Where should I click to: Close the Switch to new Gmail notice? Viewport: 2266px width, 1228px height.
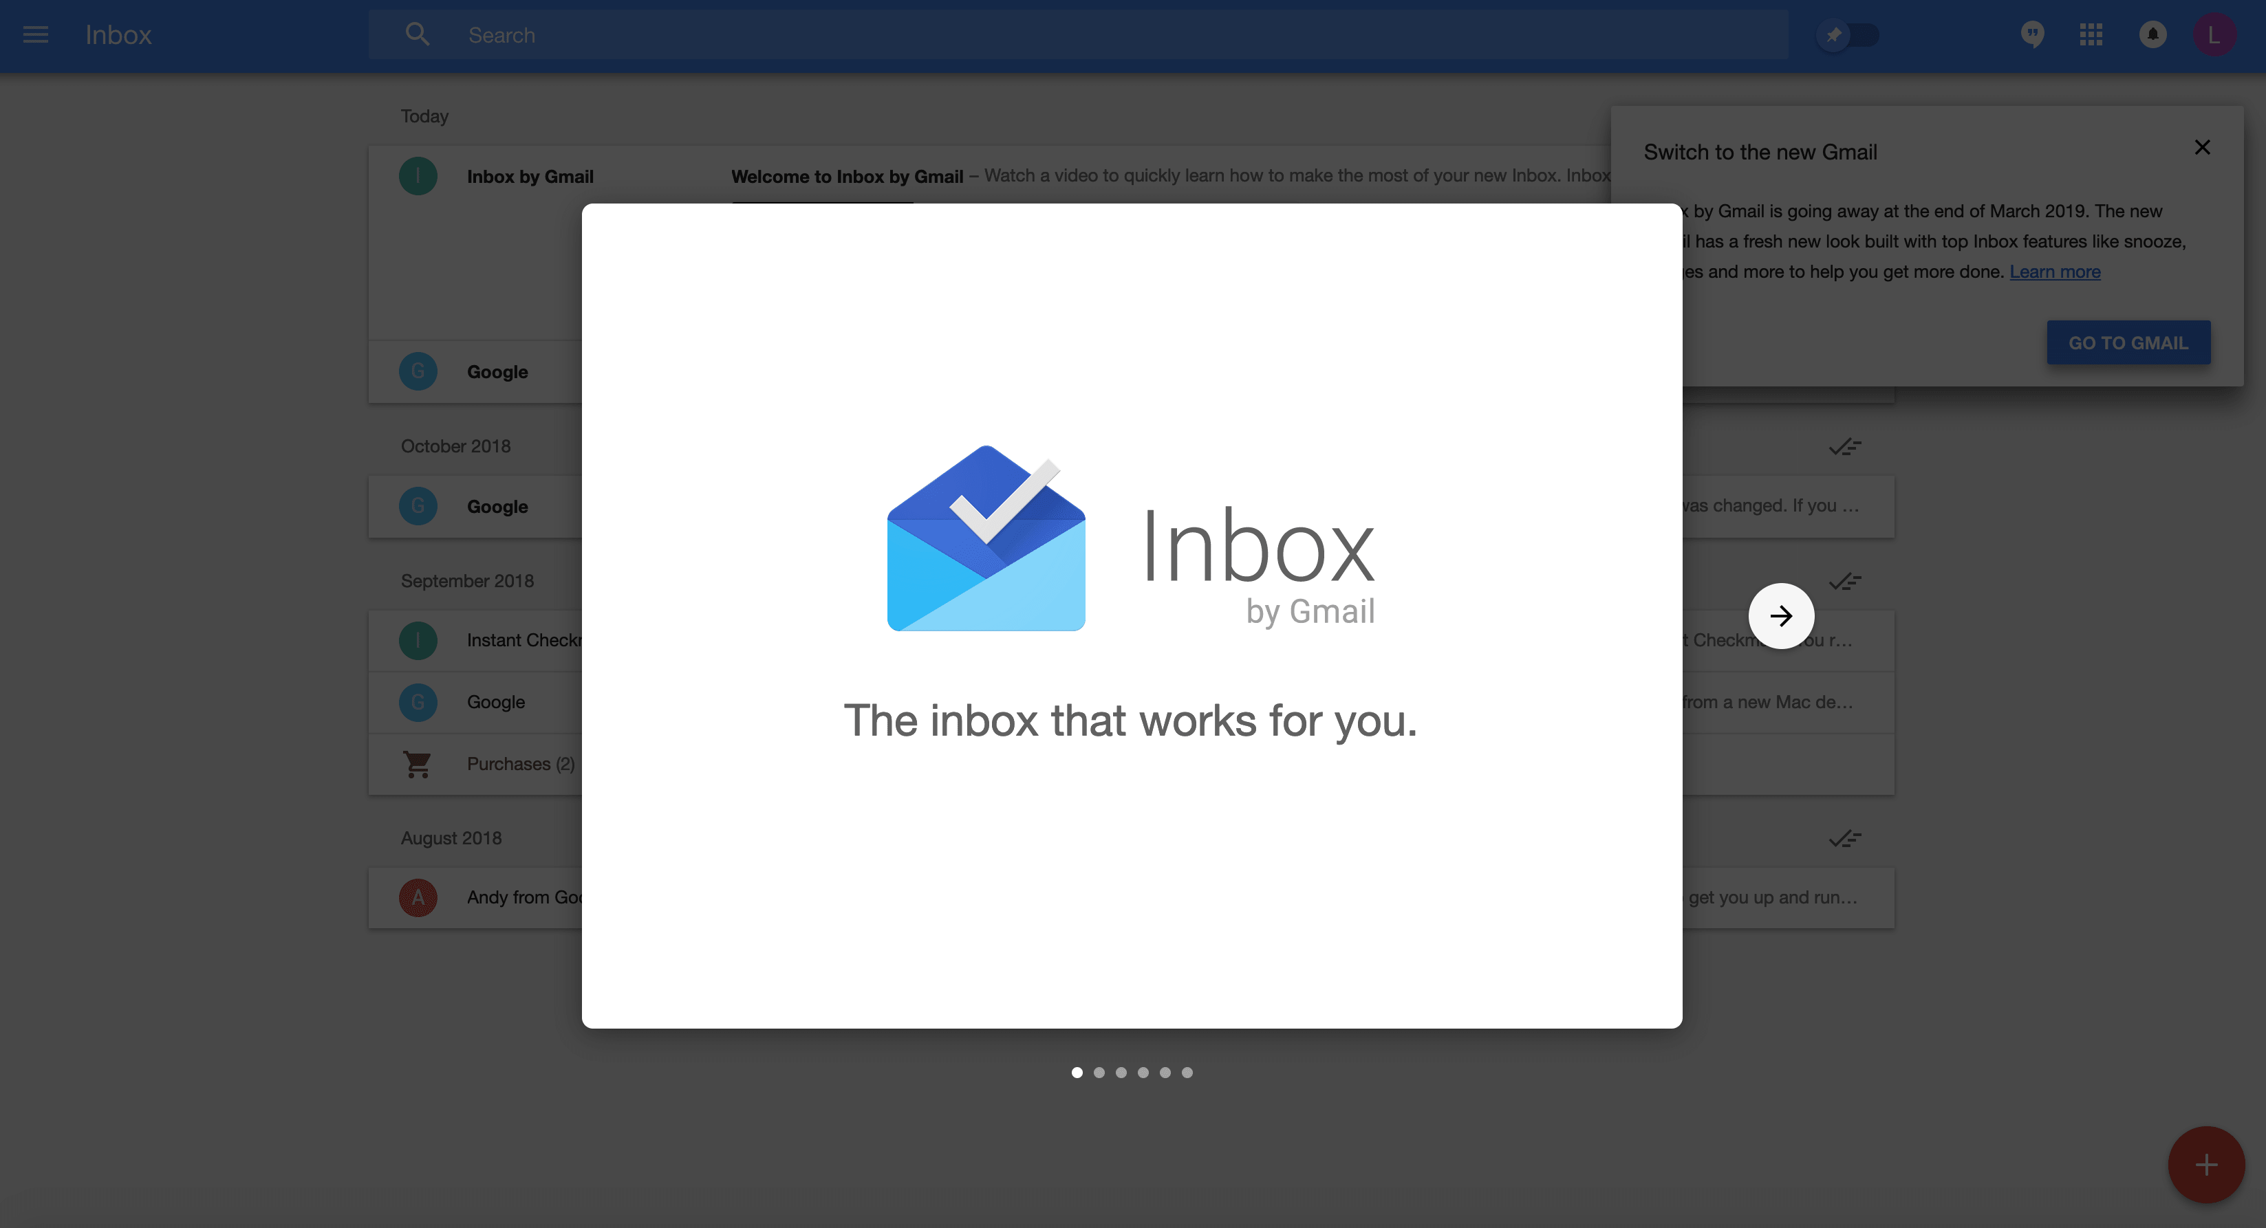[x=2202, y=148]
